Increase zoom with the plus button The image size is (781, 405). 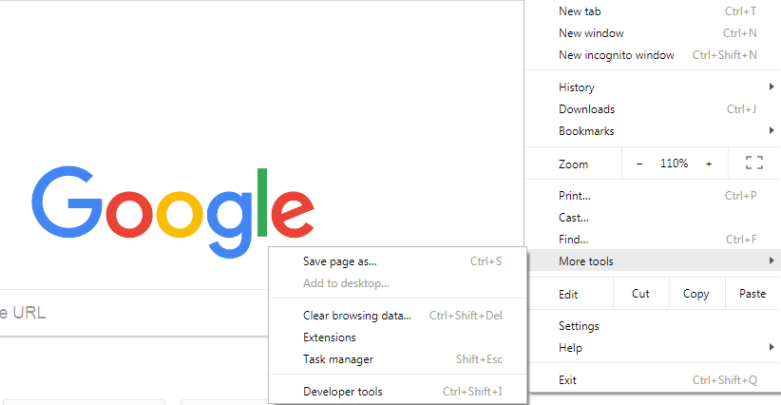coord(709,164)
